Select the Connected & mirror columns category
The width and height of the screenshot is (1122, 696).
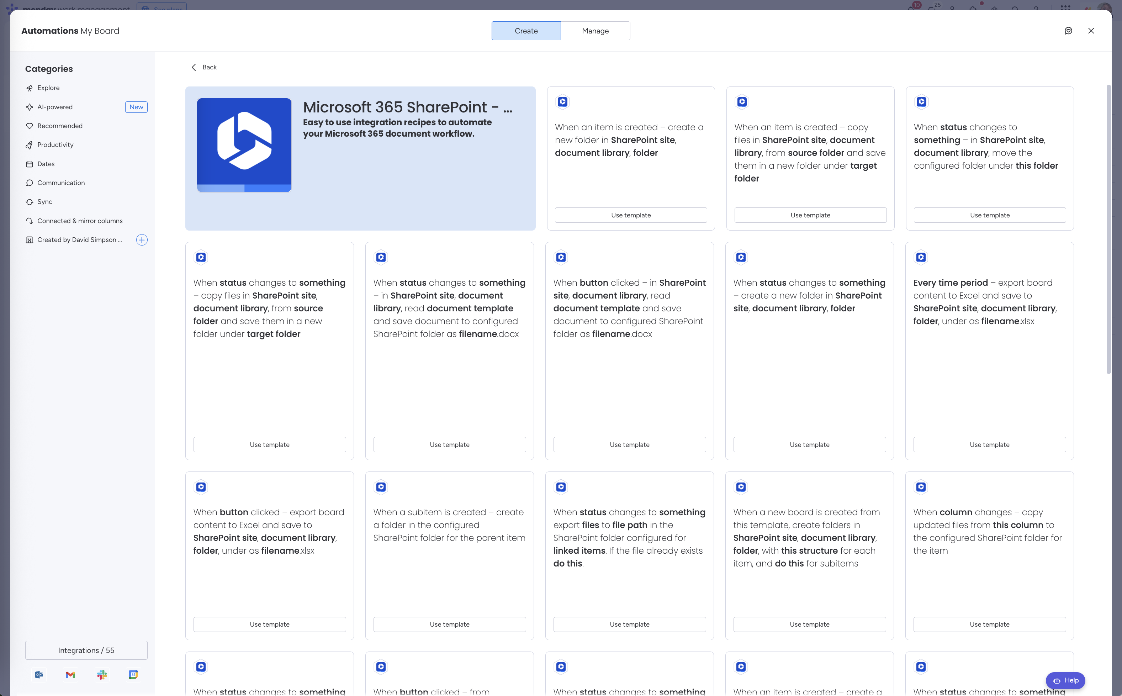click(x=79, y=221)
